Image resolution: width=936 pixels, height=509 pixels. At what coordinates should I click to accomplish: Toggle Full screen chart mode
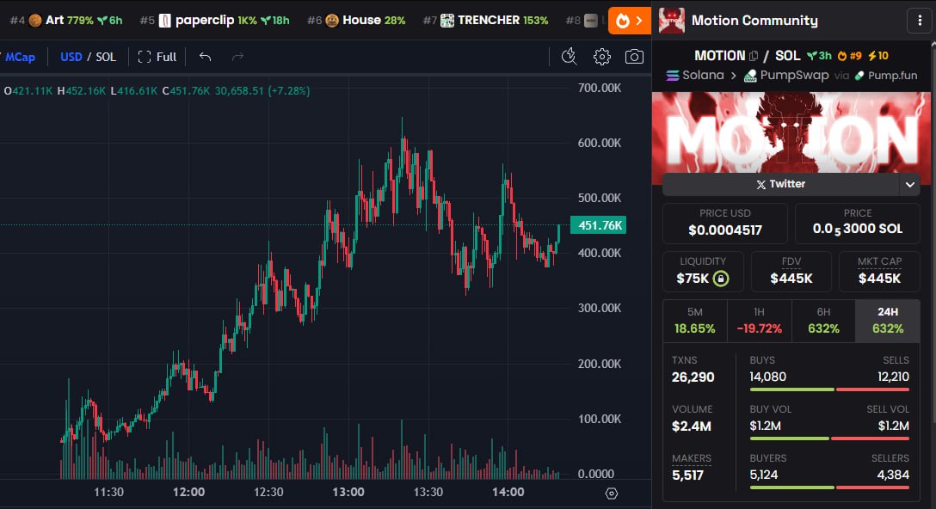pos(157,57)
